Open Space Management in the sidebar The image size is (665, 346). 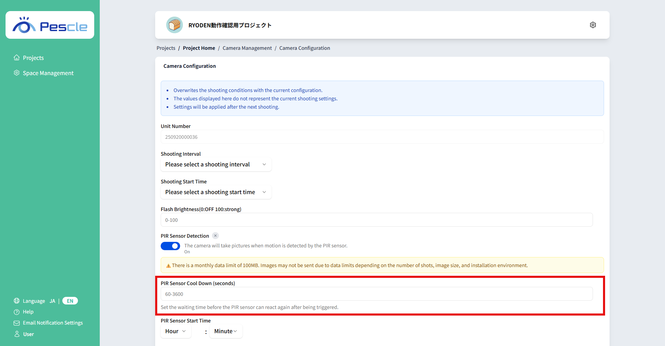click(x=48, y=73)
